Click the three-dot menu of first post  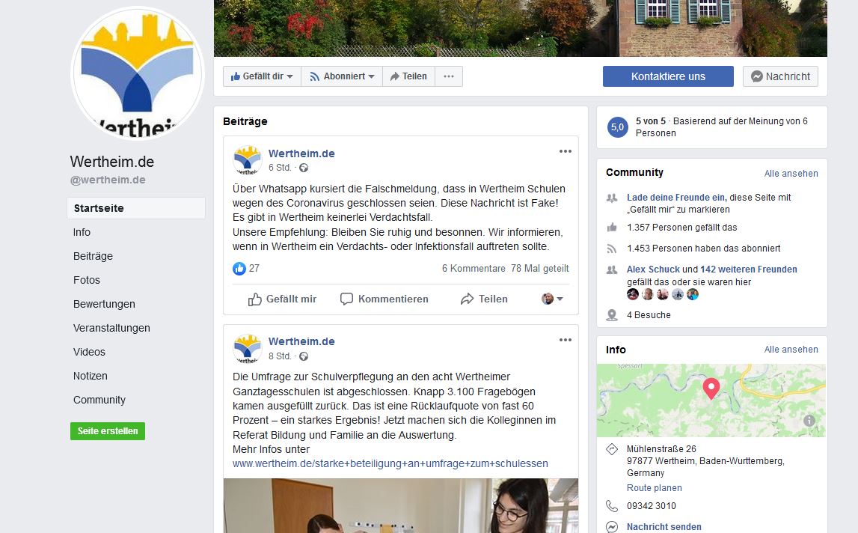[566, 151]
